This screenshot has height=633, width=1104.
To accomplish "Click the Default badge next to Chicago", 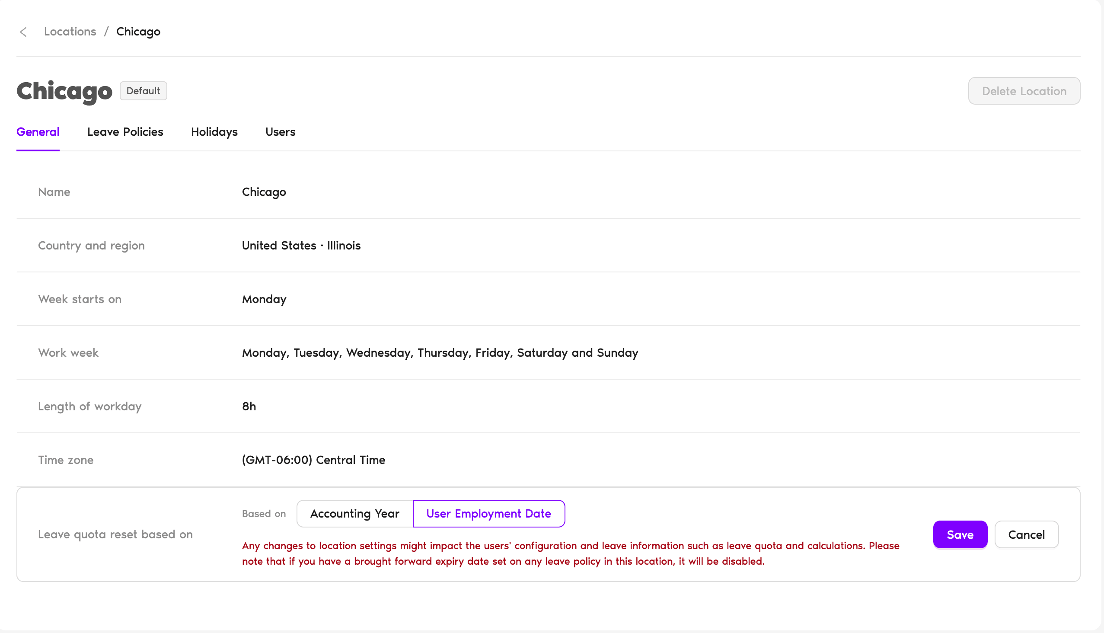I will [144, 91].
